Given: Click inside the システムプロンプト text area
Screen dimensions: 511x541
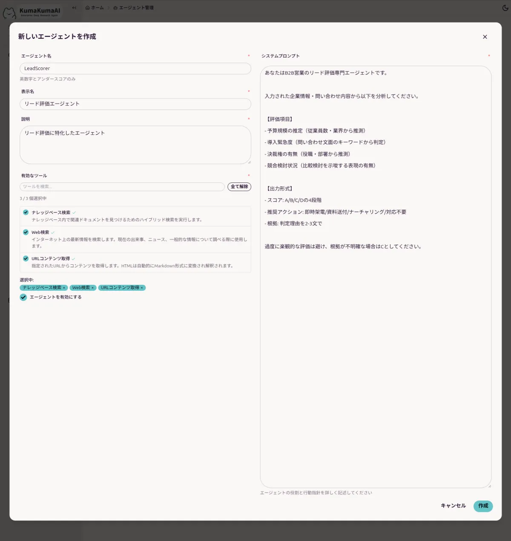Looking at the screenshot, I should [376, 341].
